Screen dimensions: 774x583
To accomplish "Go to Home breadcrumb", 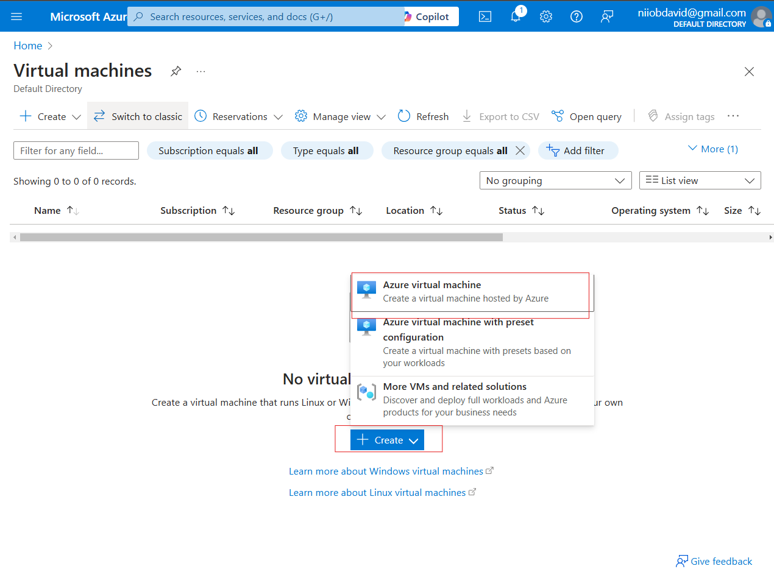I will point(28,46).
